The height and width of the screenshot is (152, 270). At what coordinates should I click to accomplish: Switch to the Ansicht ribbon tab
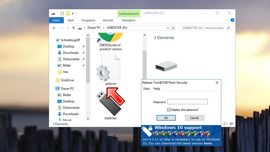pos(108,20)
